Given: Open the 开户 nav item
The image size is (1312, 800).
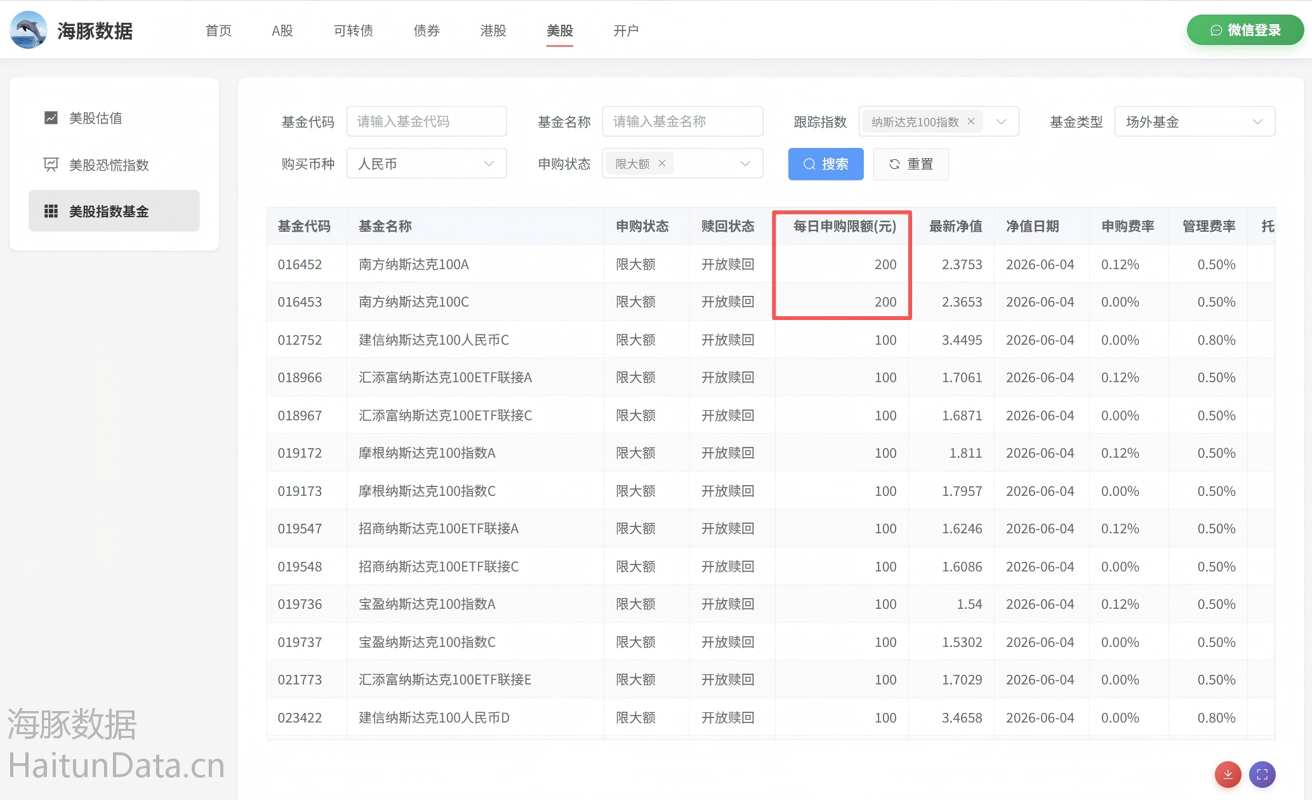Looking at the screenshot, I should (x=626, y=30).
